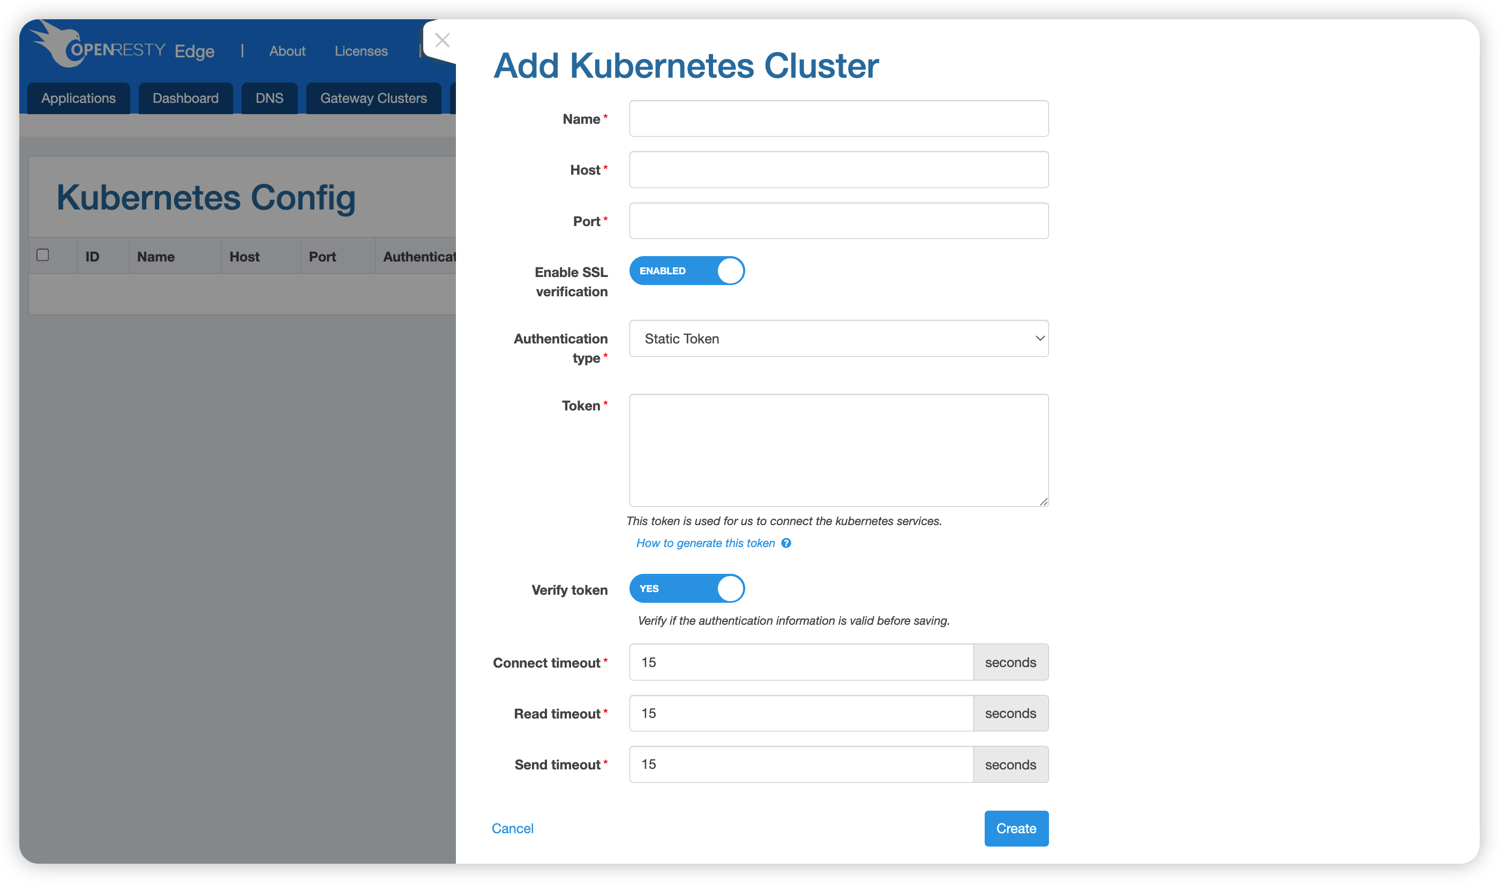
Task: Open the Gateway Clusters tab
Action: [x=373, y=98]
